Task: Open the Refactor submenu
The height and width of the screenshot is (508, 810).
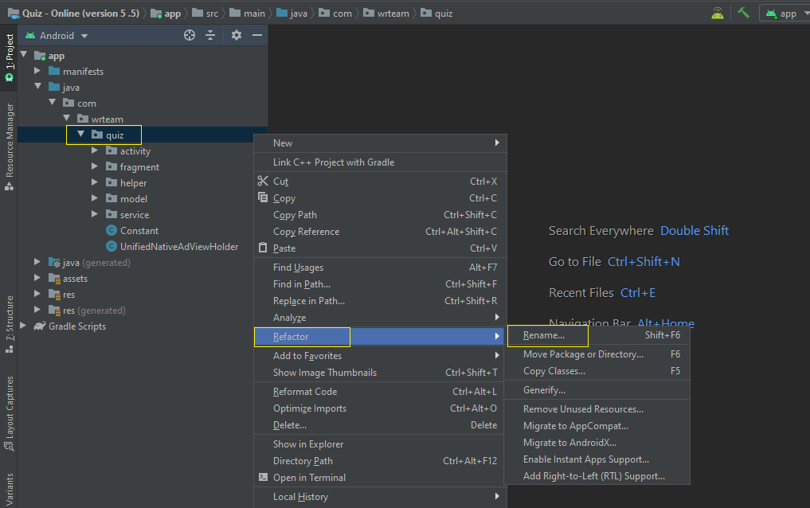Action: point(380,337)
